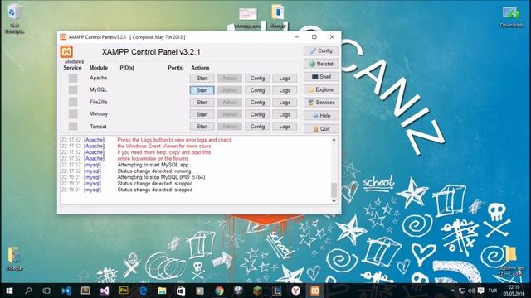Launch Visual Studio Code from taskbar
This screenshot has height=298, width=531.
pos(66,291)
